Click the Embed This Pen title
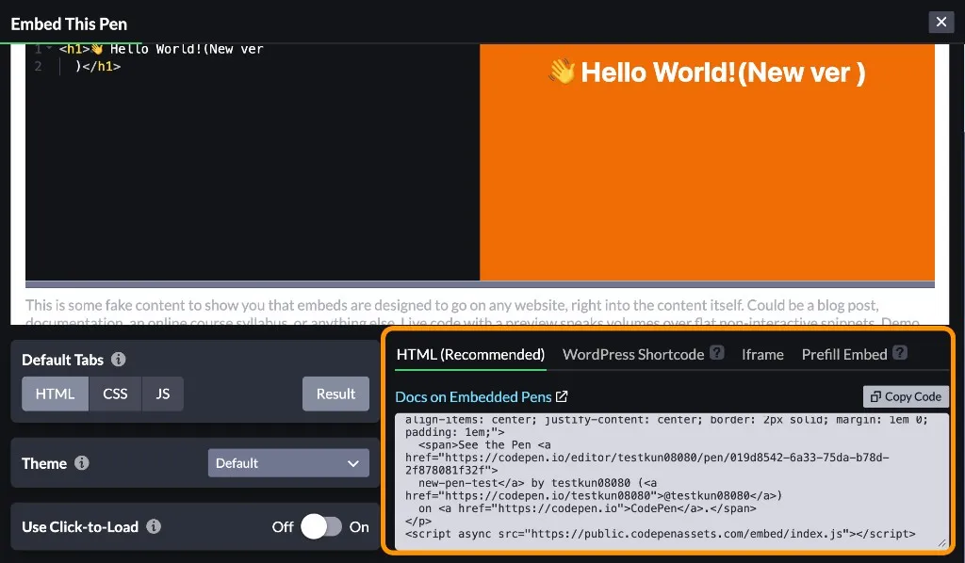 tap(69, 24)
